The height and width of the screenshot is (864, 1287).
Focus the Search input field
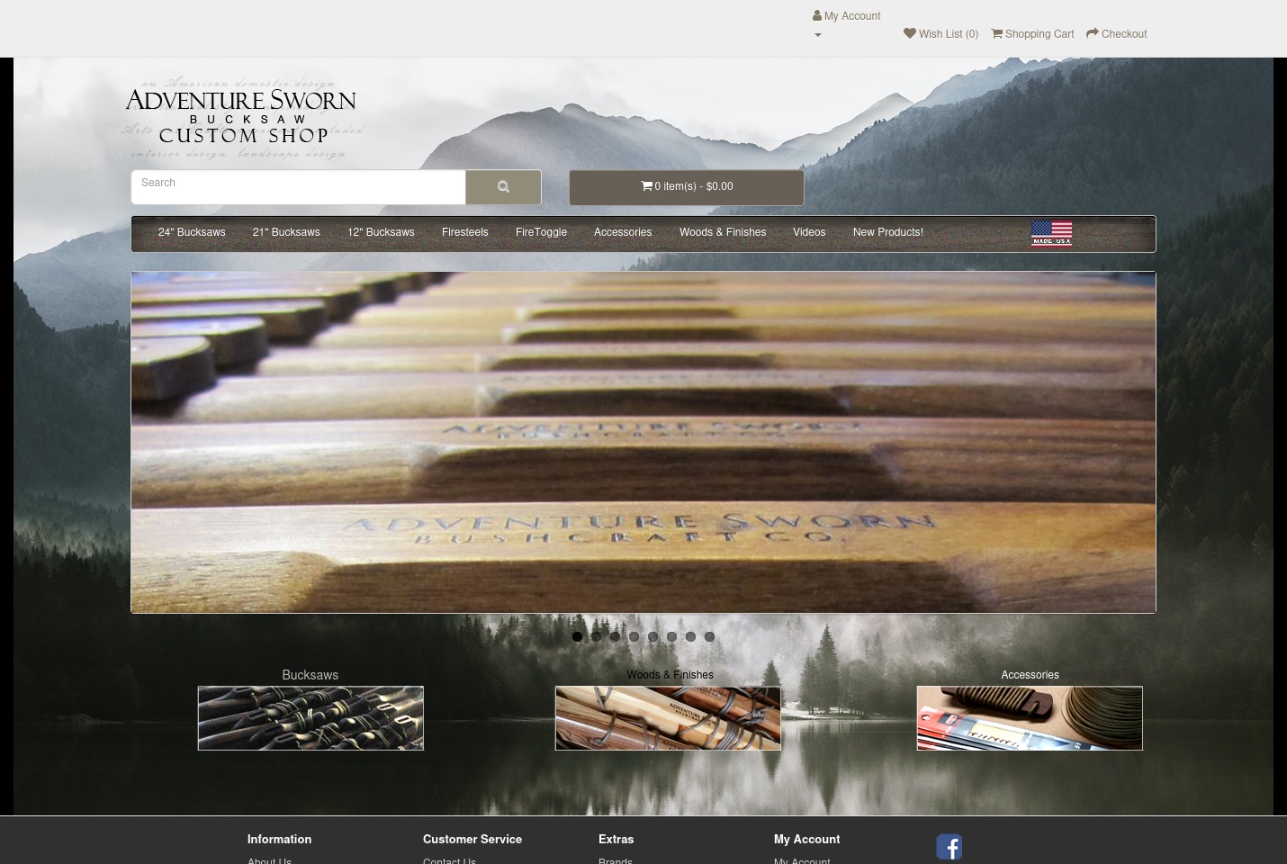tap(298, 187)
